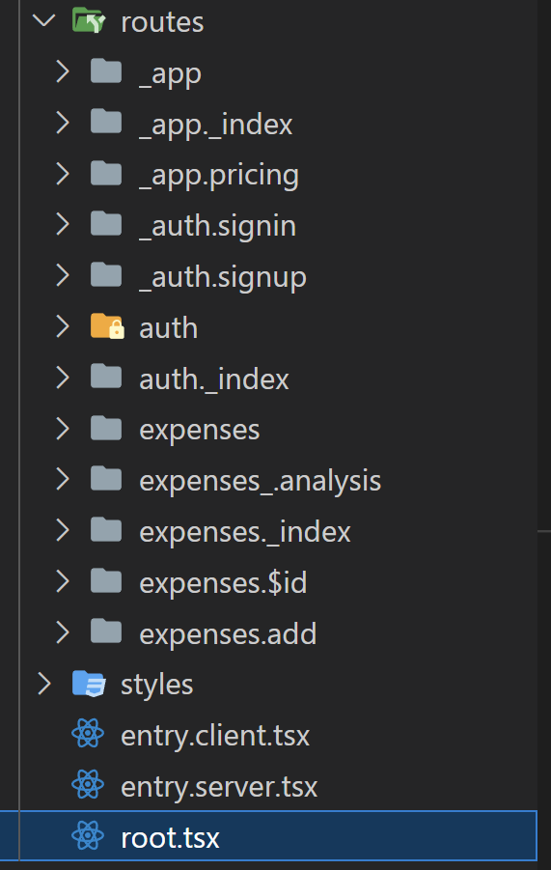The width and height of the screenshot is (551, 870).
Task: Expand the expenses._index folder chevron
Action: tap(63, 531)
